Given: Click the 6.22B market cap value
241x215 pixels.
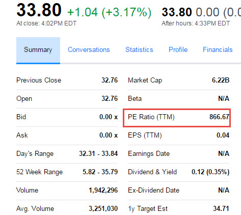Looking at the screenshot, I should point(221,80).
